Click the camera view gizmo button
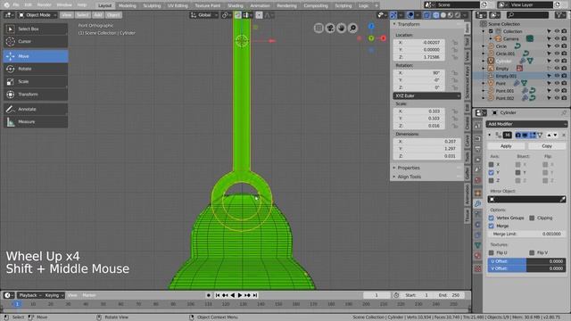 330,28
